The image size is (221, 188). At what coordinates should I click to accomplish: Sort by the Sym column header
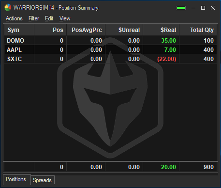click(19, 30)
